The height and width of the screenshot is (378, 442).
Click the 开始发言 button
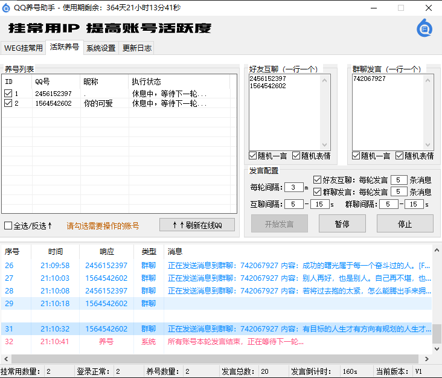pos(280,224)
